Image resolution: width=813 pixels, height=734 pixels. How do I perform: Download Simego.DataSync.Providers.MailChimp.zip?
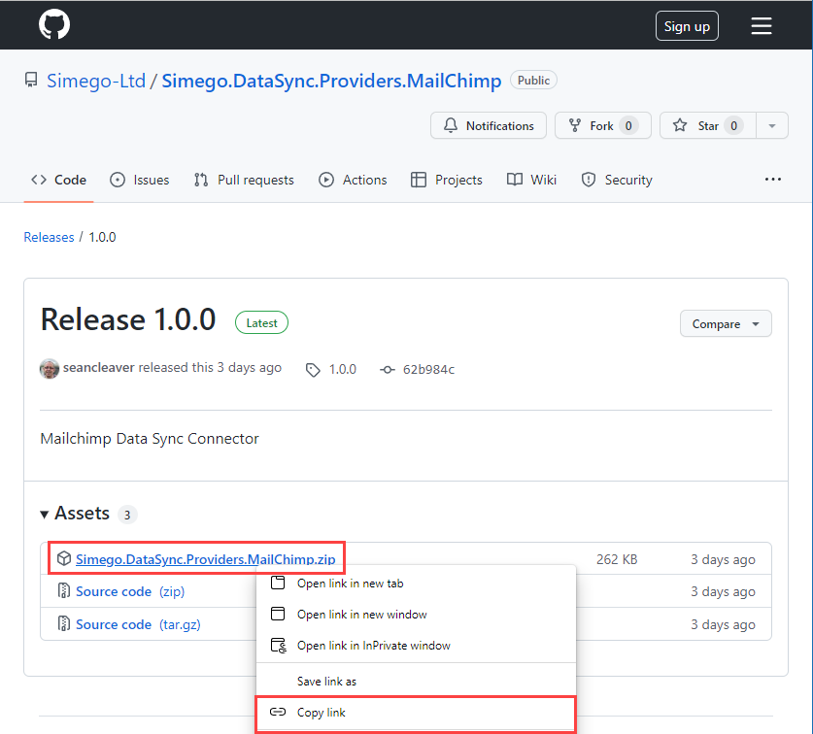click(x=205, y=559)
